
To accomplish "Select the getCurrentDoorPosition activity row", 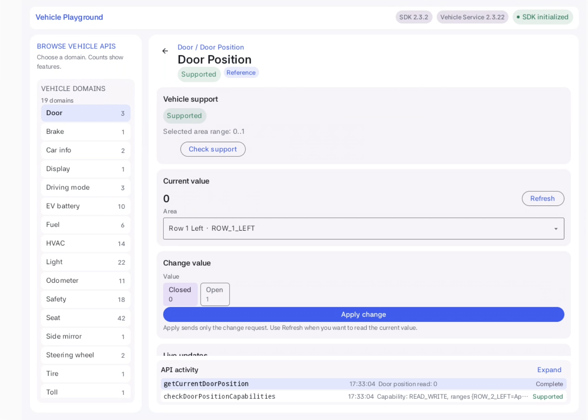I will pos(364,384).
